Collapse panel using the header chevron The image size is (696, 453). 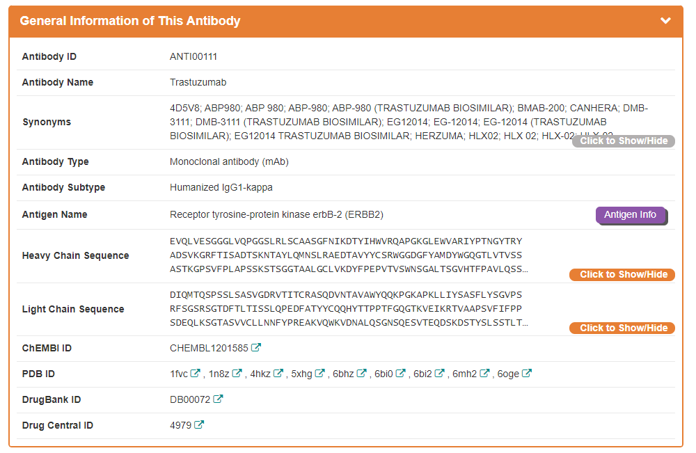(x=665, y=21)
